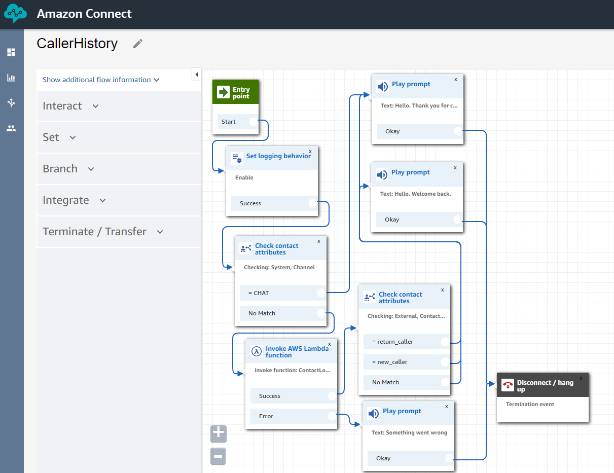Expand the Integrate block category
The height and width of the screenshot is (473, 614).
[x=119, y=200]
